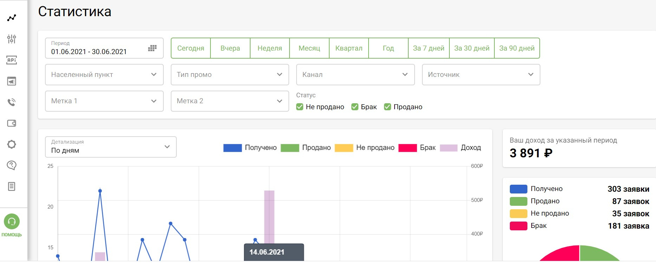The width and height of the screenshot is (656, 263).
Task: Click the Квартал period button
Action: point(349,48)
